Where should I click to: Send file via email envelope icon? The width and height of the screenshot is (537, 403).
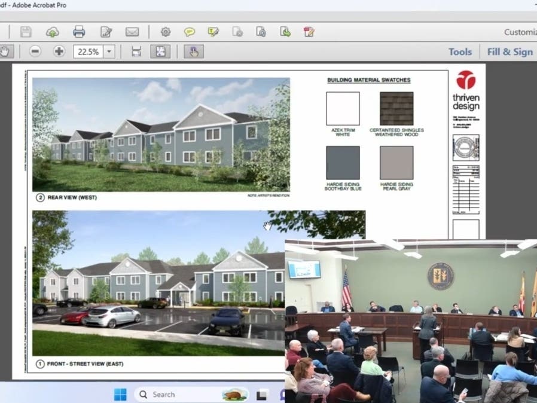click(132, 32)
